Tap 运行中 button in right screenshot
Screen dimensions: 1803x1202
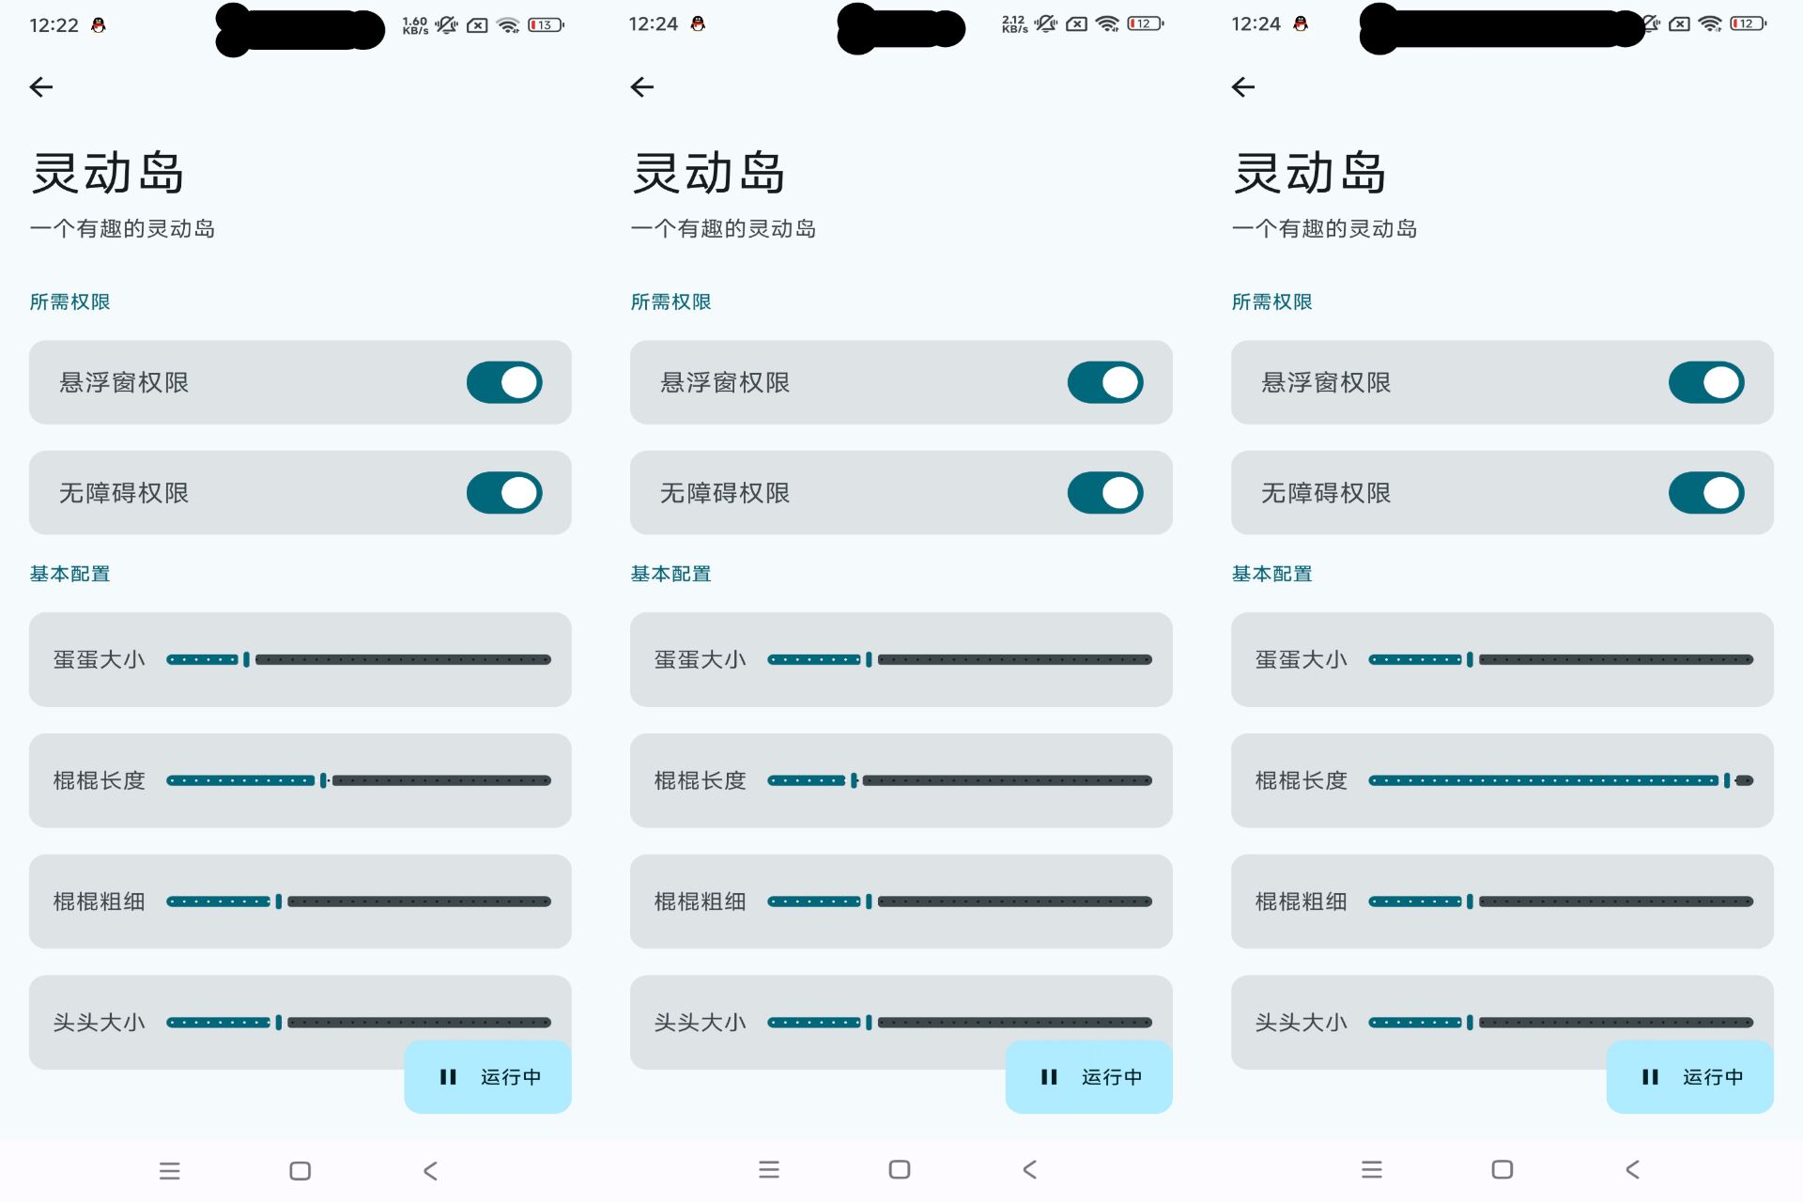1690,1077
